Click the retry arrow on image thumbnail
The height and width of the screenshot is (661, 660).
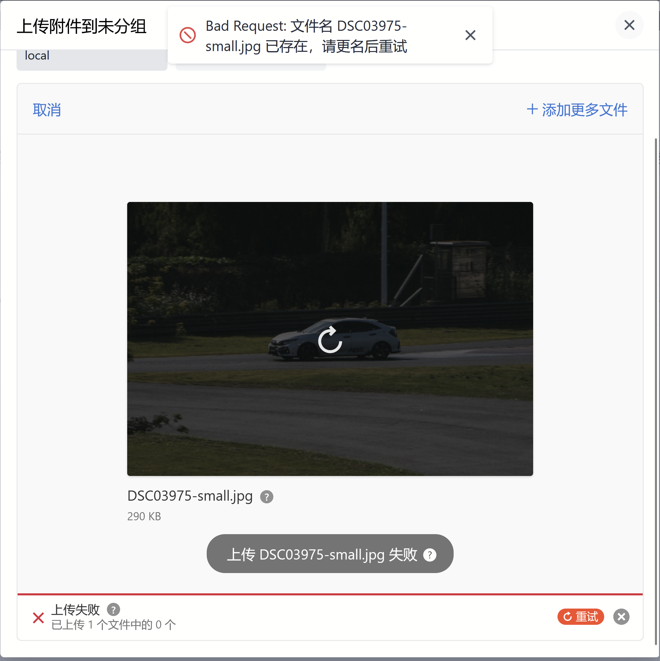tap(330, 339)
